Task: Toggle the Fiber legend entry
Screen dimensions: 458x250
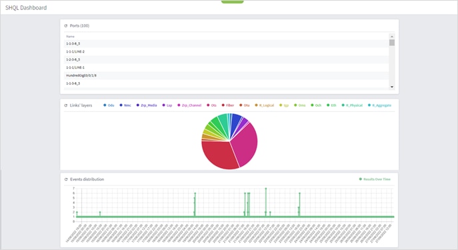Action: point(228,105)
